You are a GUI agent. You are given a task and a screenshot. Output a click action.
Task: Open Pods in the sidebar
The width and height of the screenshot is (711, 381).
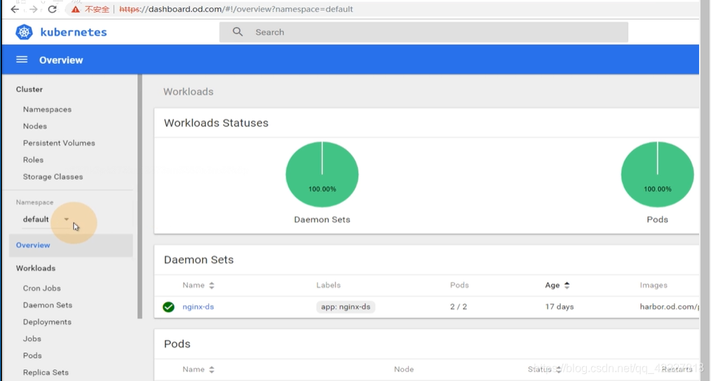[32, 355]
